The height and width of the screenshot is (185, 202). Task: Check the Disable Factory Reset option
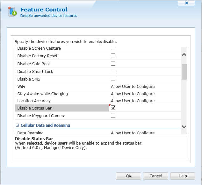[x=113, y=56]
